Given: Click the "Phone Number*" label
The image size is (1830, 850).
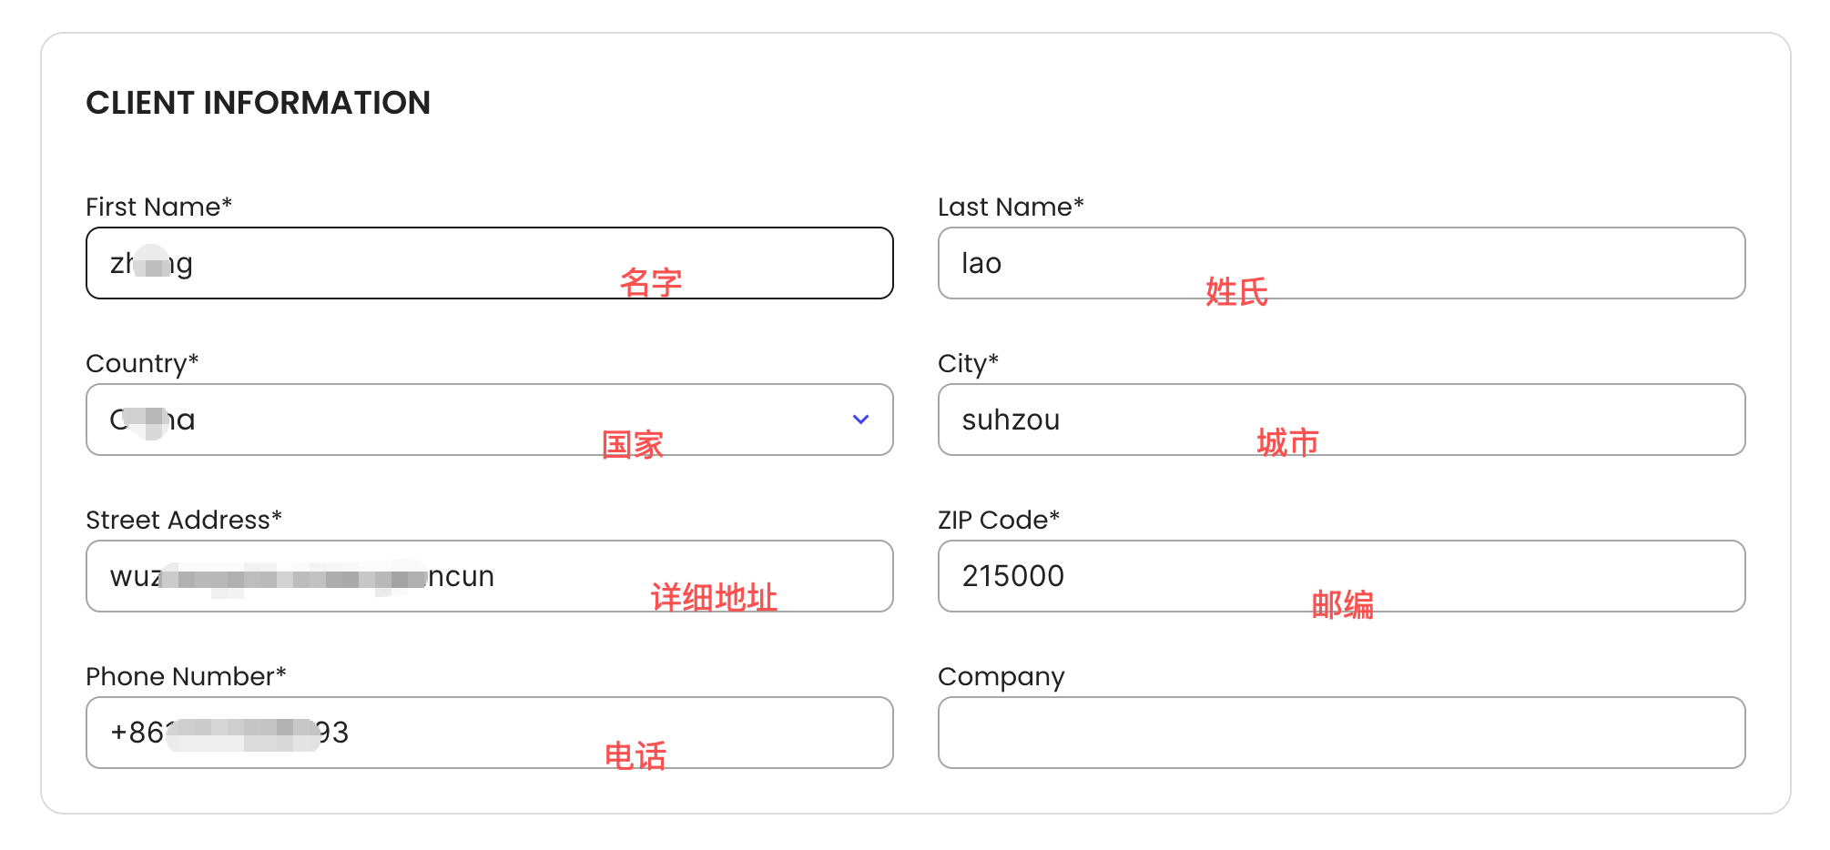Looking at the screenshot, I should click(x=186, y=676).
